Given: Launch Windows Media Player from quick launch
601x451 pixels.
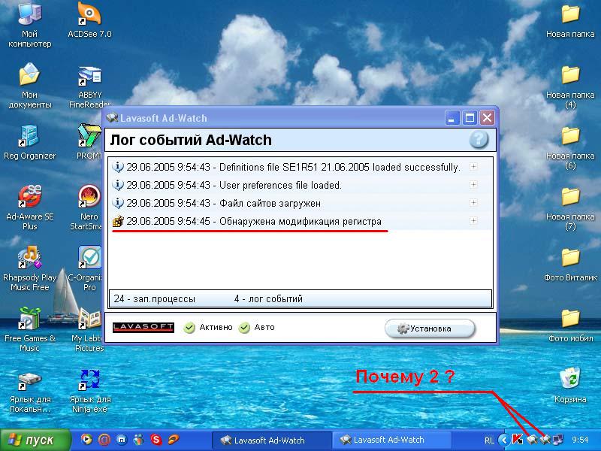Looking at the screenshot, I should pos(86,439).
